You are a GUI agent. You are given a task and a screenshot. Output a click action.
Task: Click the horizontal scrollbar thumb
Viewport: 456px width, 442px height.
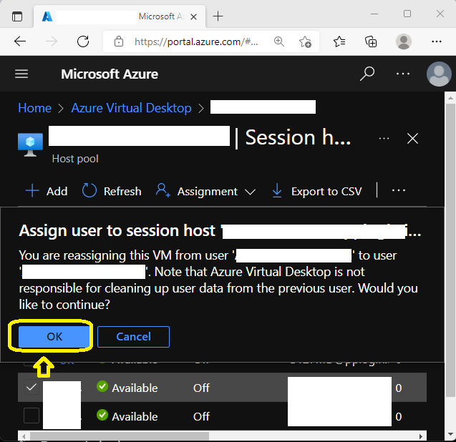pos(120,436)
